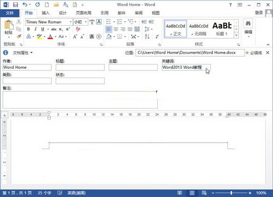
Task: Click the Bullets list icon
Action: pyautogui.click(x=109, y=22)
